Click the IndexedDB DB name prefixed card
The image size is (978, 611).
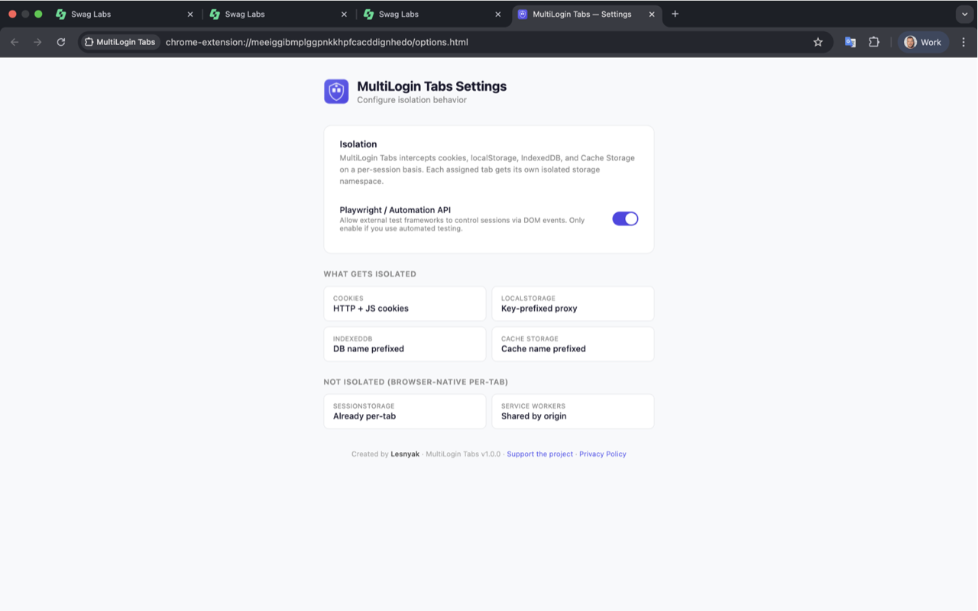coord(405,344)
